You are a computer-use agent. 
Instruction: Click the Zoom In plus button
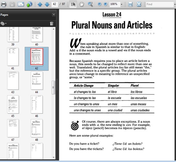click(105, 4)
